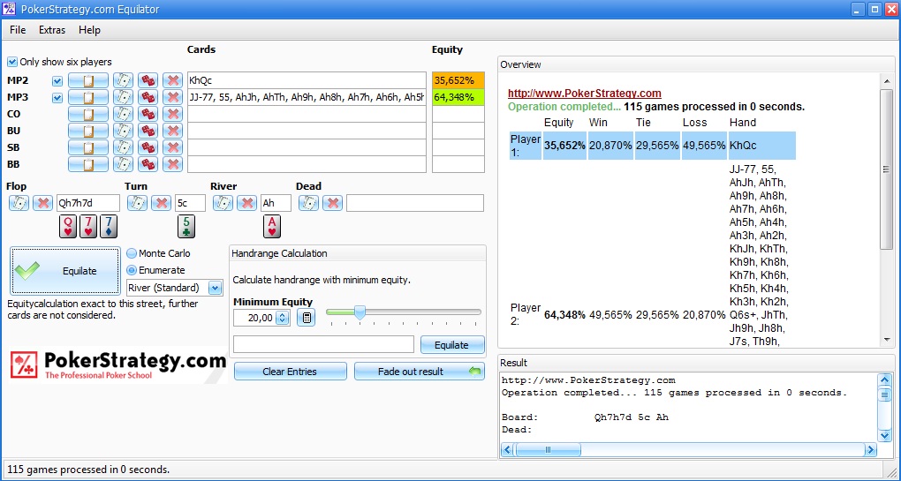The height and width of the screenshot is (481, 901).
Task: Click the MP2 cards field KhQc
Action: pos(307,80)
